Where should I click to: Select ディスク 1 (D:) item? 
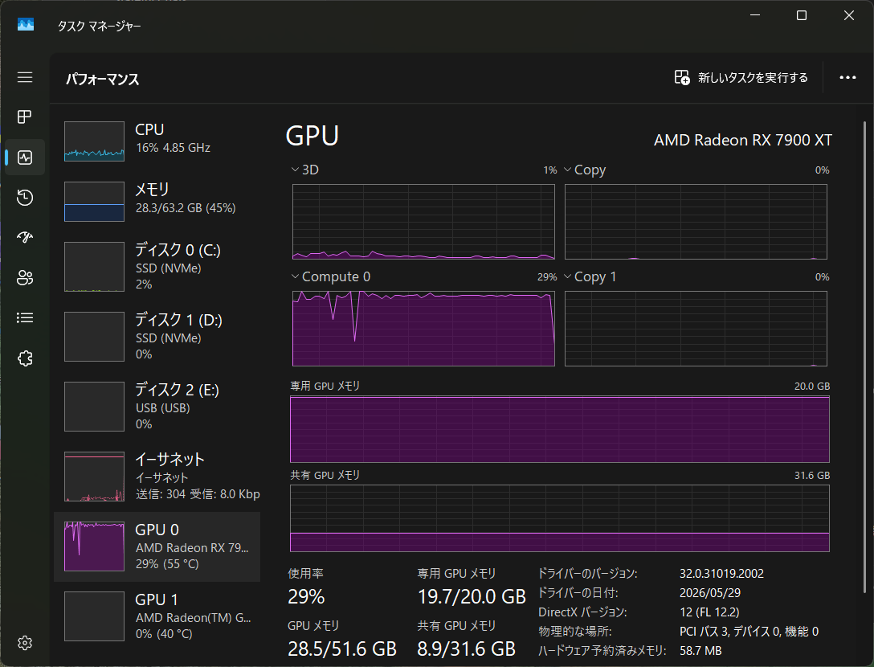pyautogui.click(x=157, y=336)
